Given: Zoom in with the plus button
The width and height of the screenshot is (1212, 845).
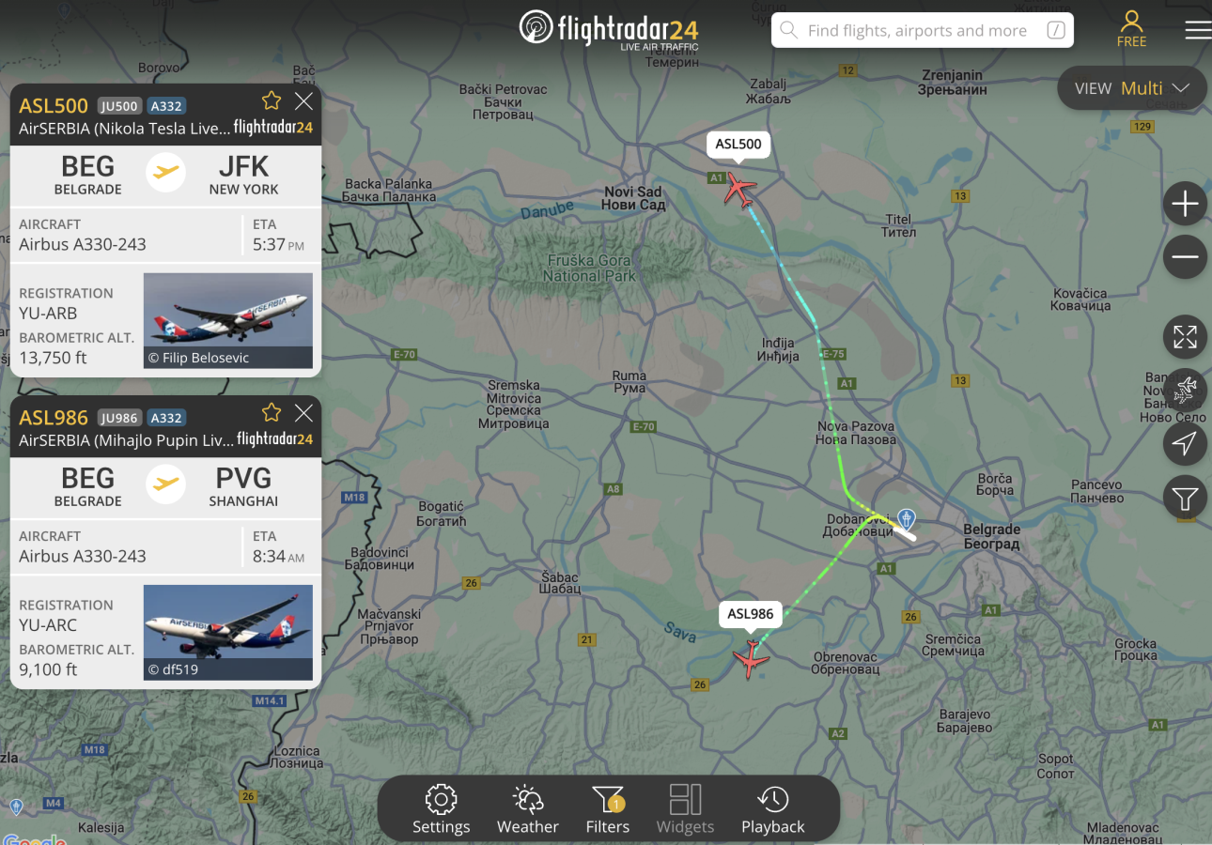Looking at the screenshot, I should coord(1185,204).
